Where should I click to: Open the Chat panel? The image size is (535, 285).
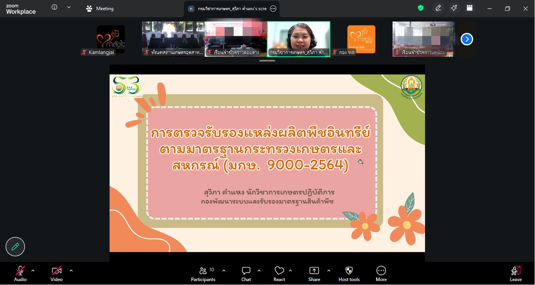click(x=246, y=274)
